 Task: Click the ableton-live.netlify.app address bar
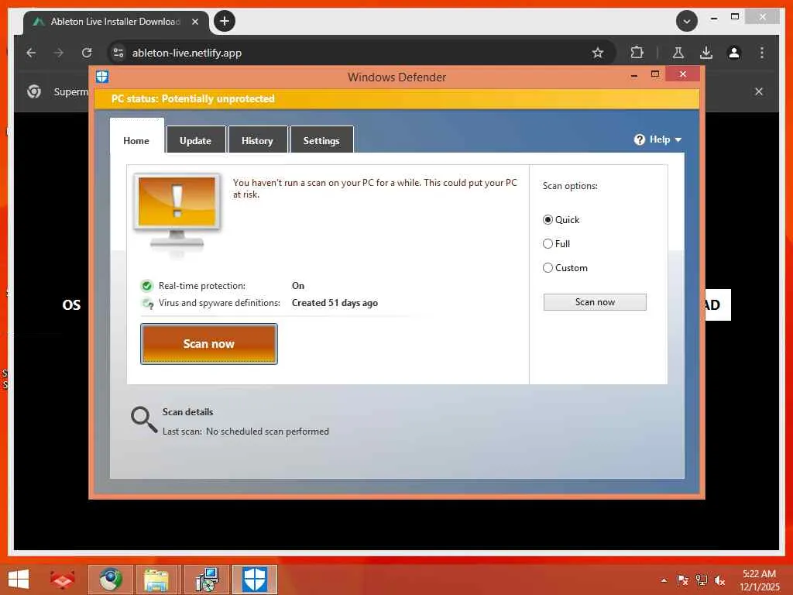pos(362,53)
